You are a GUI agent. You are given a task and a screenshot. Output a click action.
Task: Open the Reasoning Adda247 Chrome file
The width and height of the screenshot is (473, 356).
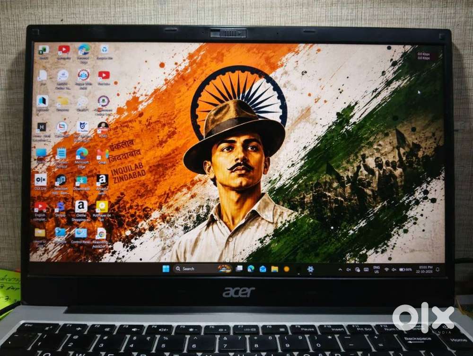point(101,237)
